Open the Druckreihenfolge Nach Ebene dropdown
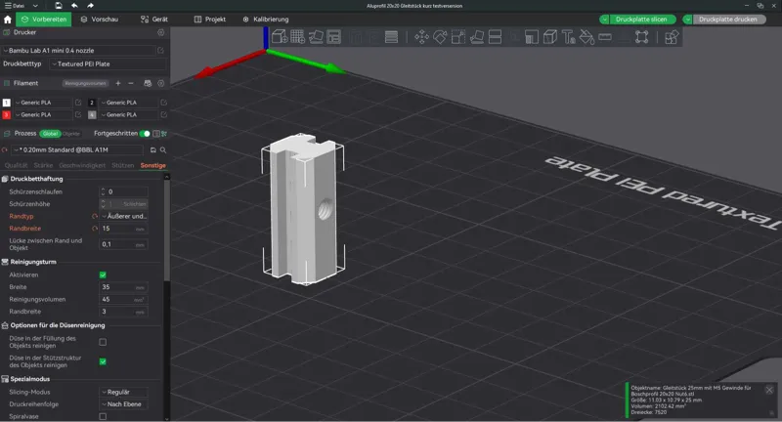Screen dimensions: 782x422 [x=124, y=404]
